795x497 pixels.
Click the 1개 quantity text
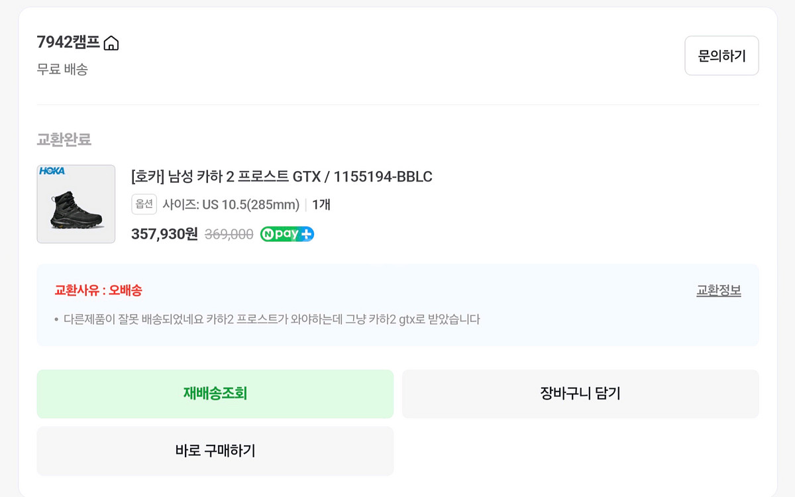click(x=321, y=204)
